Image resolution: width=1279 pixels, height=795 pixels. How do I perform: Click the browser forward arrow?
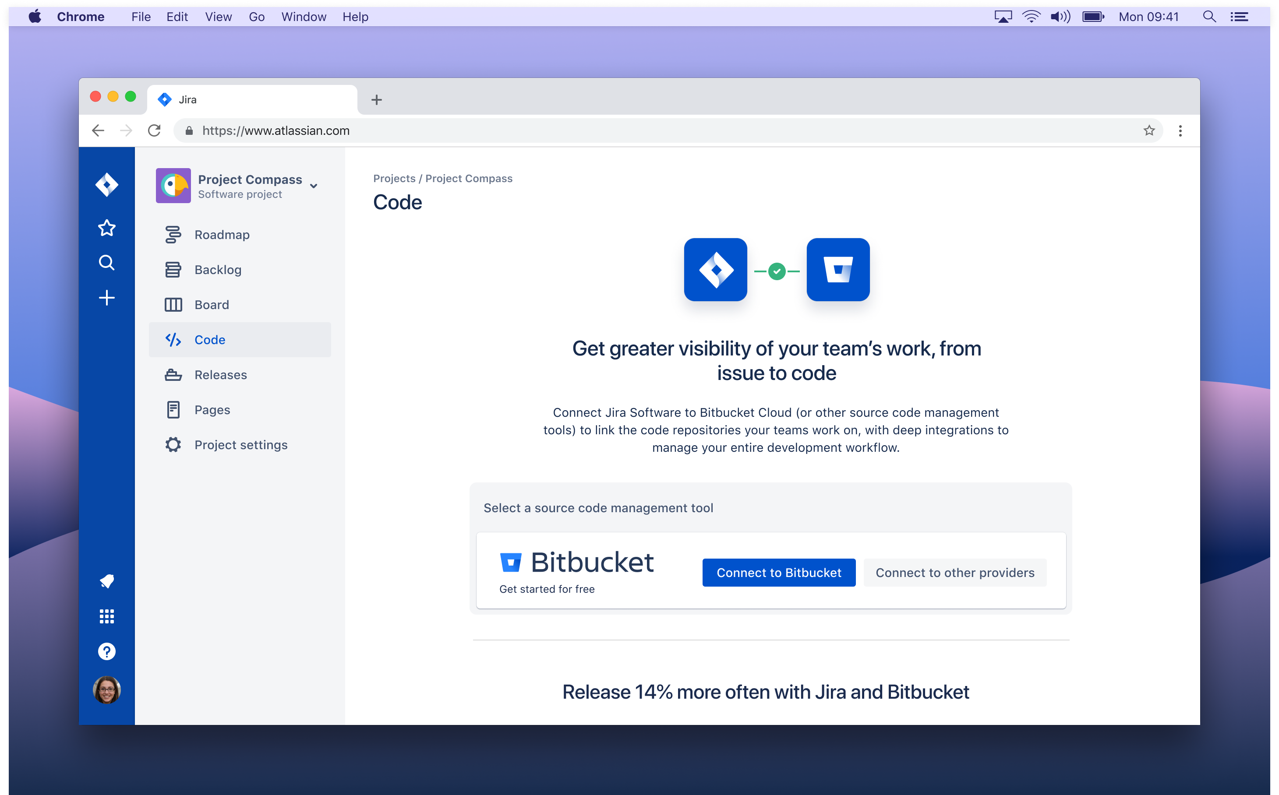126,130
